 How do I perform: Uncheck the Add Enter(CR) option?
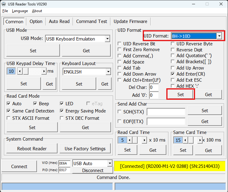(173, 74)
